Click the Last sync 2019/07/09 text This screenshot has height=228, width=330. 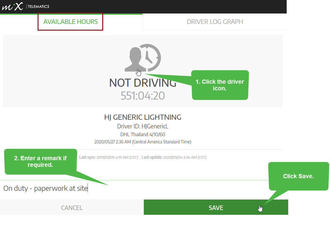(109, 157)
